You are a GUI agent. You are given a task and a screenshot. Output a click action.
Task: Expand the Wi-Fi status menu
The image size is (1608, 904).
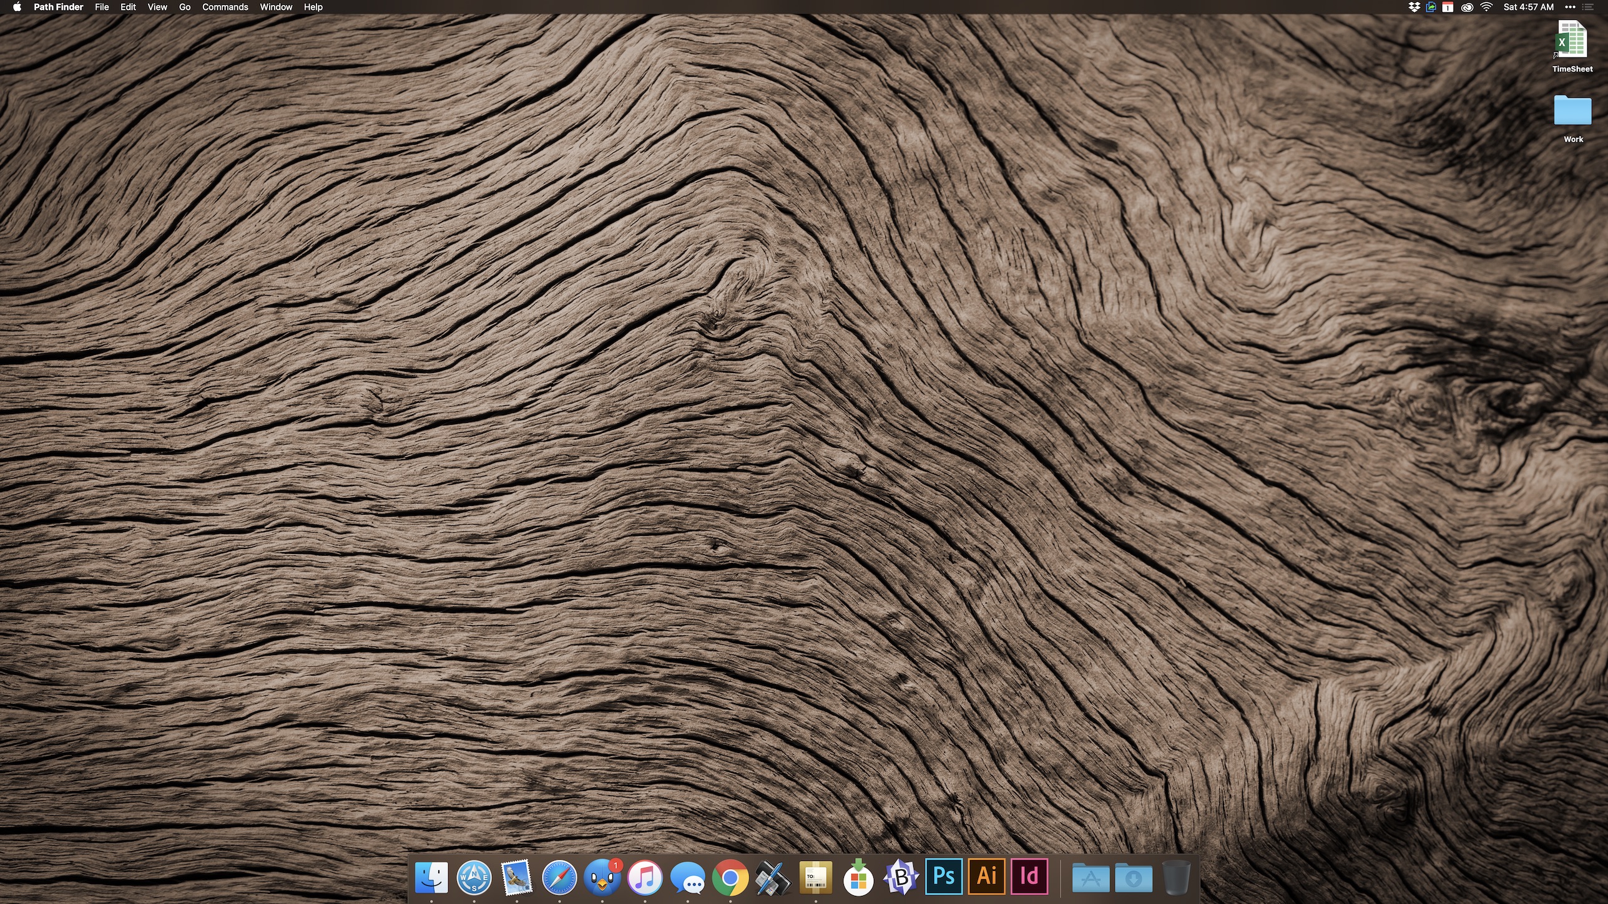click(x=1486, y=7)
